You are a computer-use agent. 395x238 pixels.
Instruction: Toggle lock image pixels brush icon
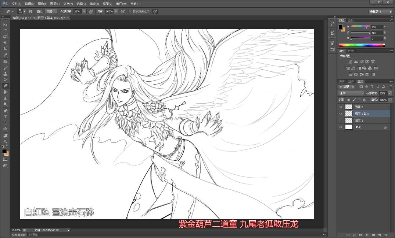click(354, 100)
